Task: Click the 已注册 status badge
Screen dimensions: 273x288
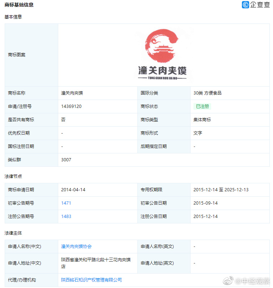Action: [202, 106]
